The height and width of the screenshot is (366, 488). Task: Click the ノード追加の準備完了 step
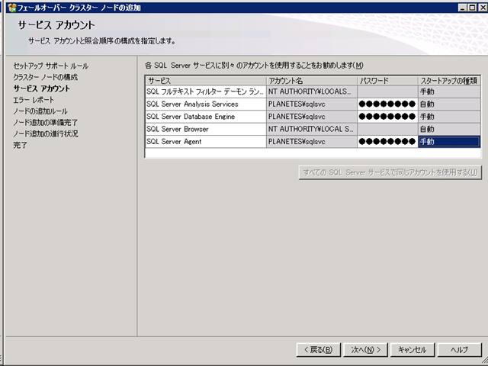[x=46, y=123]
